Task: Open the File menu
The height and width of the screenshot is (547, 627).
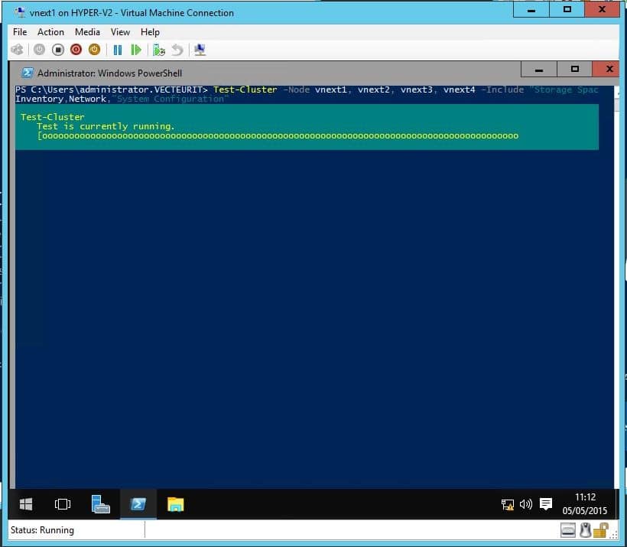Action: pos(20,32)
